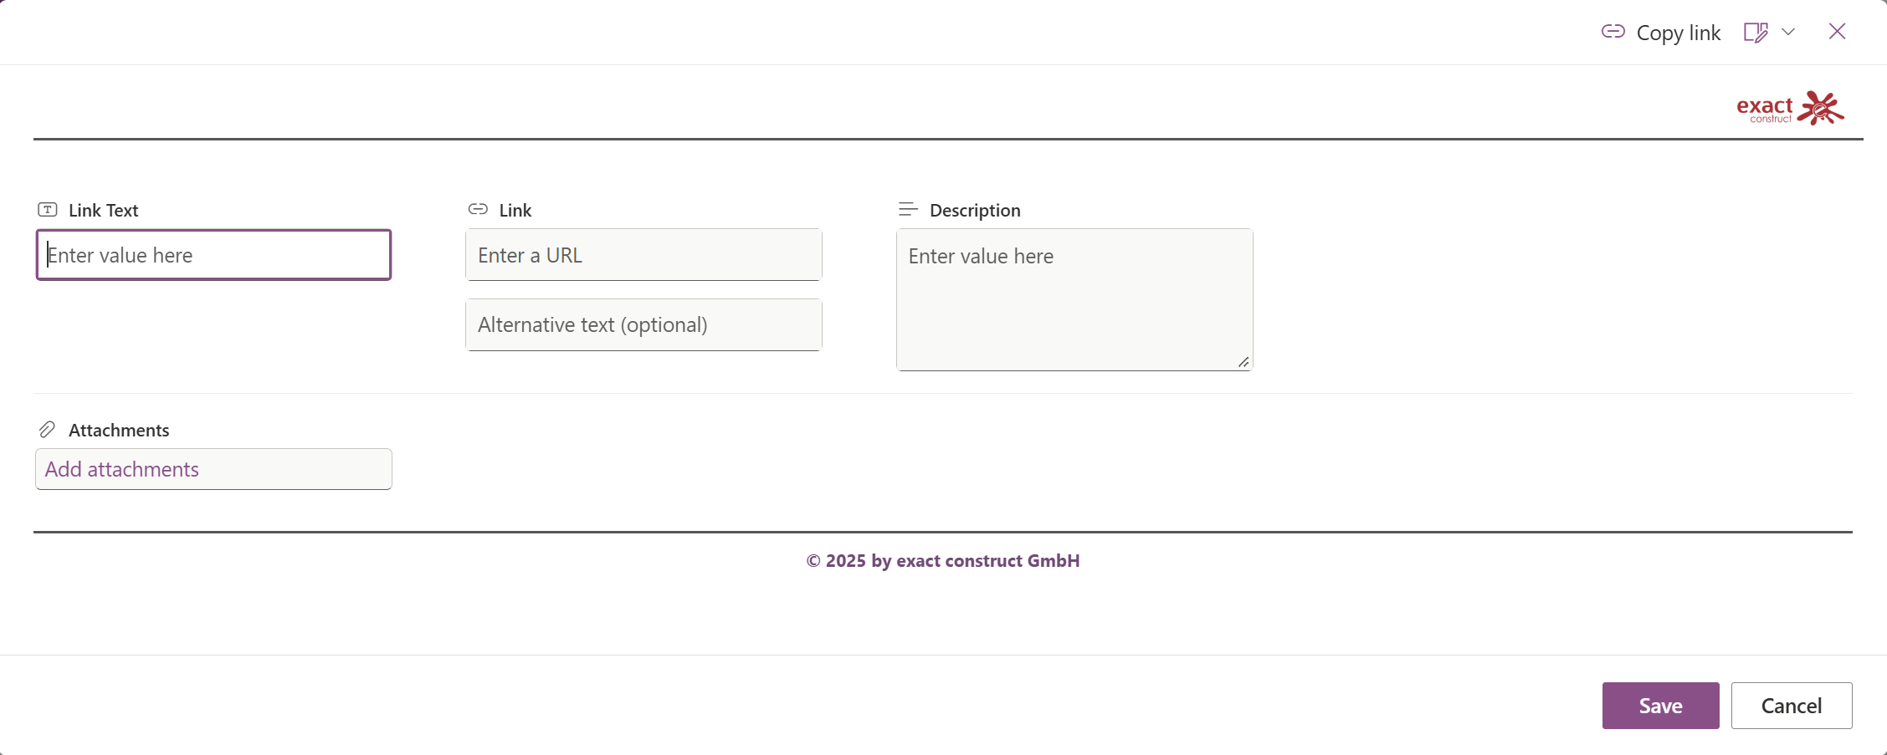This screenshot has width=1887, height=755.
Task: Click the chain icon beside Copy link
Action: 1613,32
